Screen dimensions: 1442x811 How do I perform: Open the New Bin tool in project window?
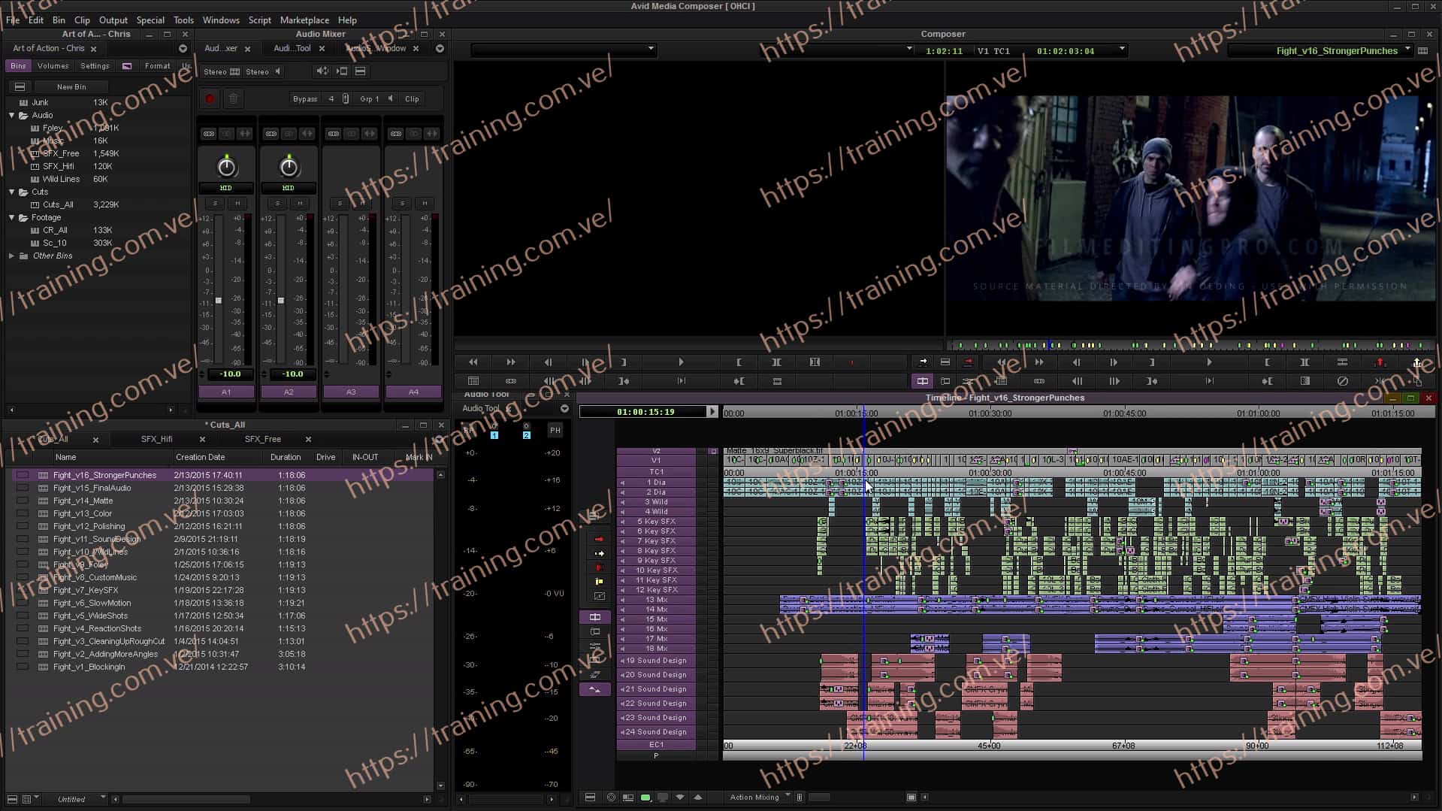pyautogui.click(x=70, y=86)
